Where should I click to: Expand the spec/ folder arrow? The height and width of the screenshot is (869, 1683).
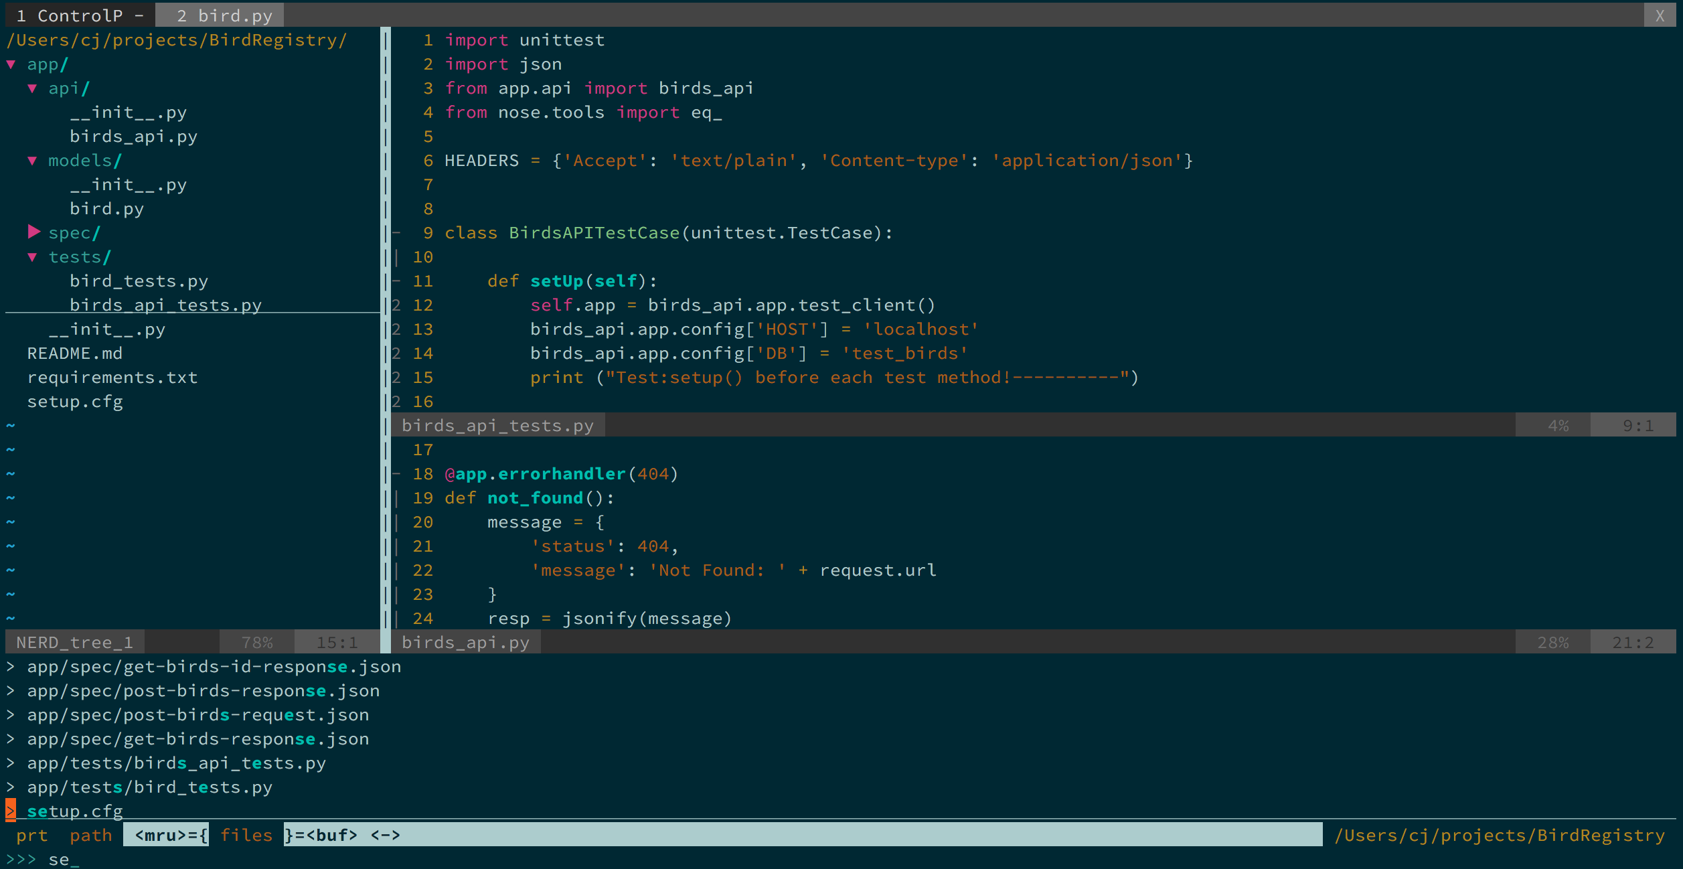tap(34, 232)
